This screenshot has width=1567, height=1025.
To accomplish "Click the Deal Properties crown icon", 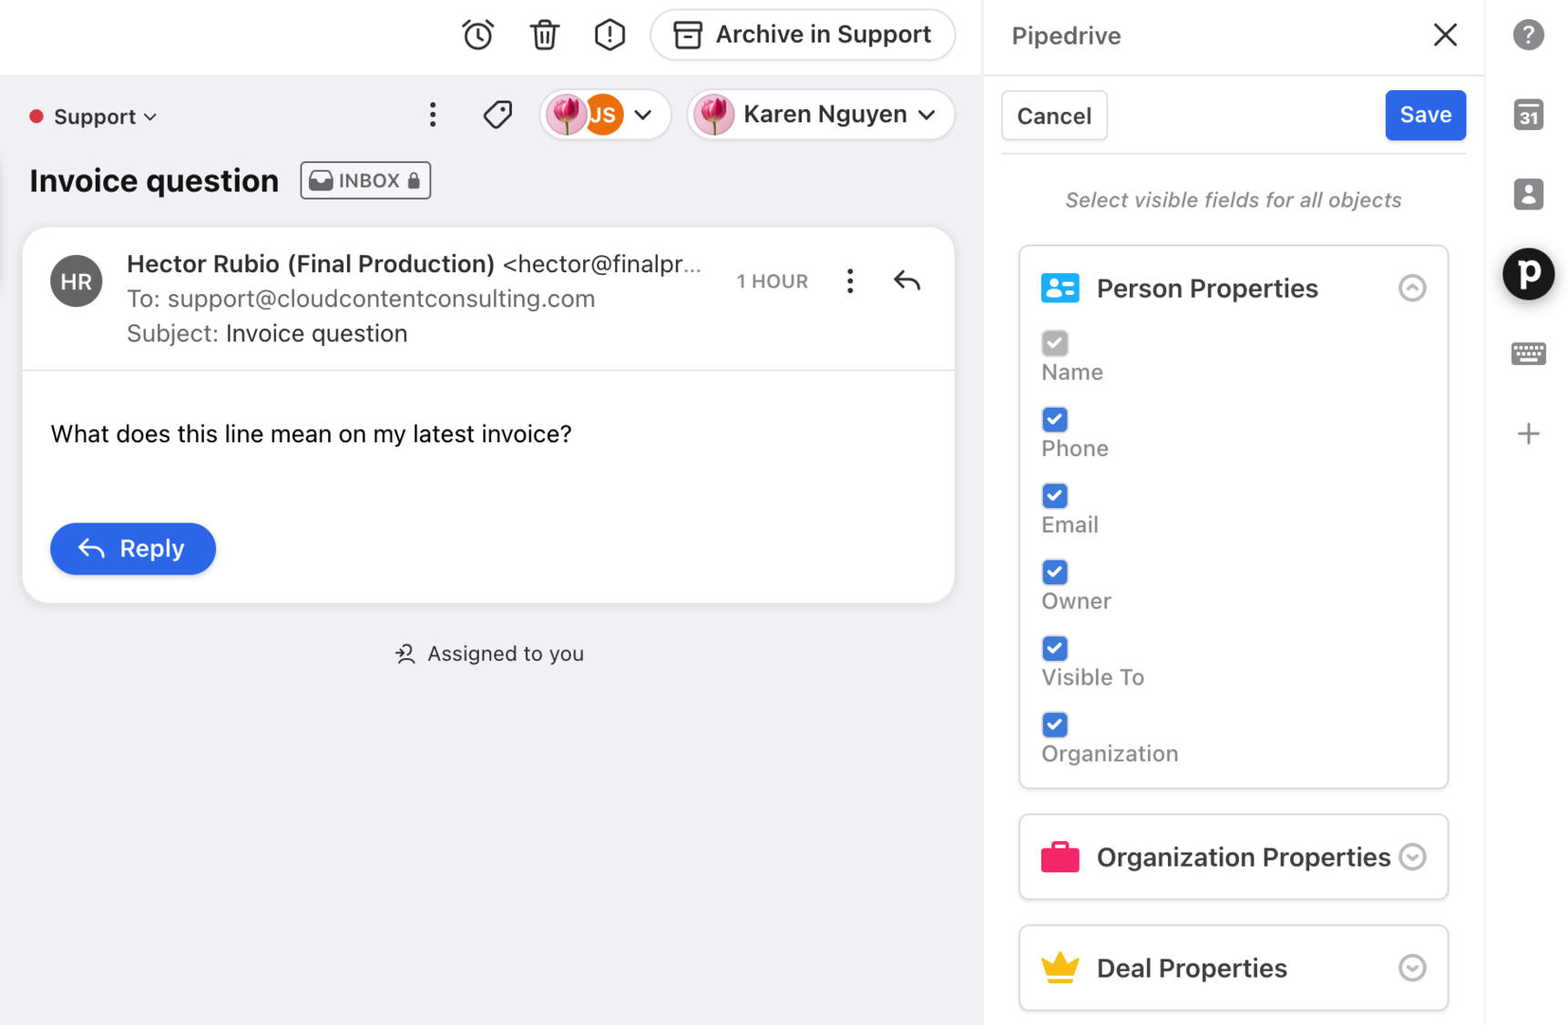I will click(x=1060, y=968).
